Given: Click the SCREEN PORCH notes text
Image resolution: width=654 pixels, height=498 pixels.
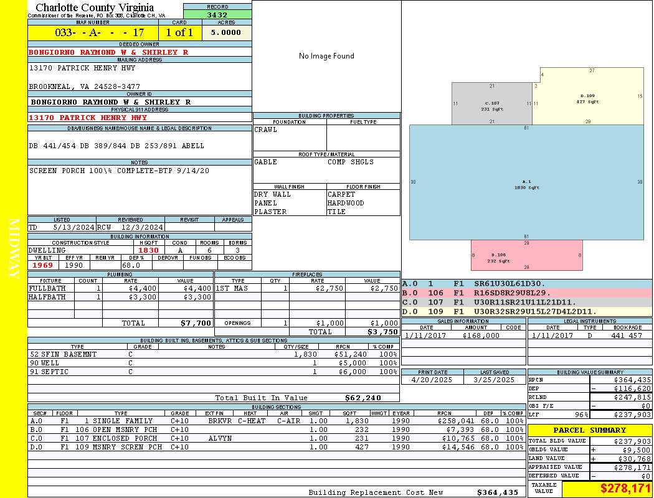Looking at the screenshot, I should (x=120, y=171).
